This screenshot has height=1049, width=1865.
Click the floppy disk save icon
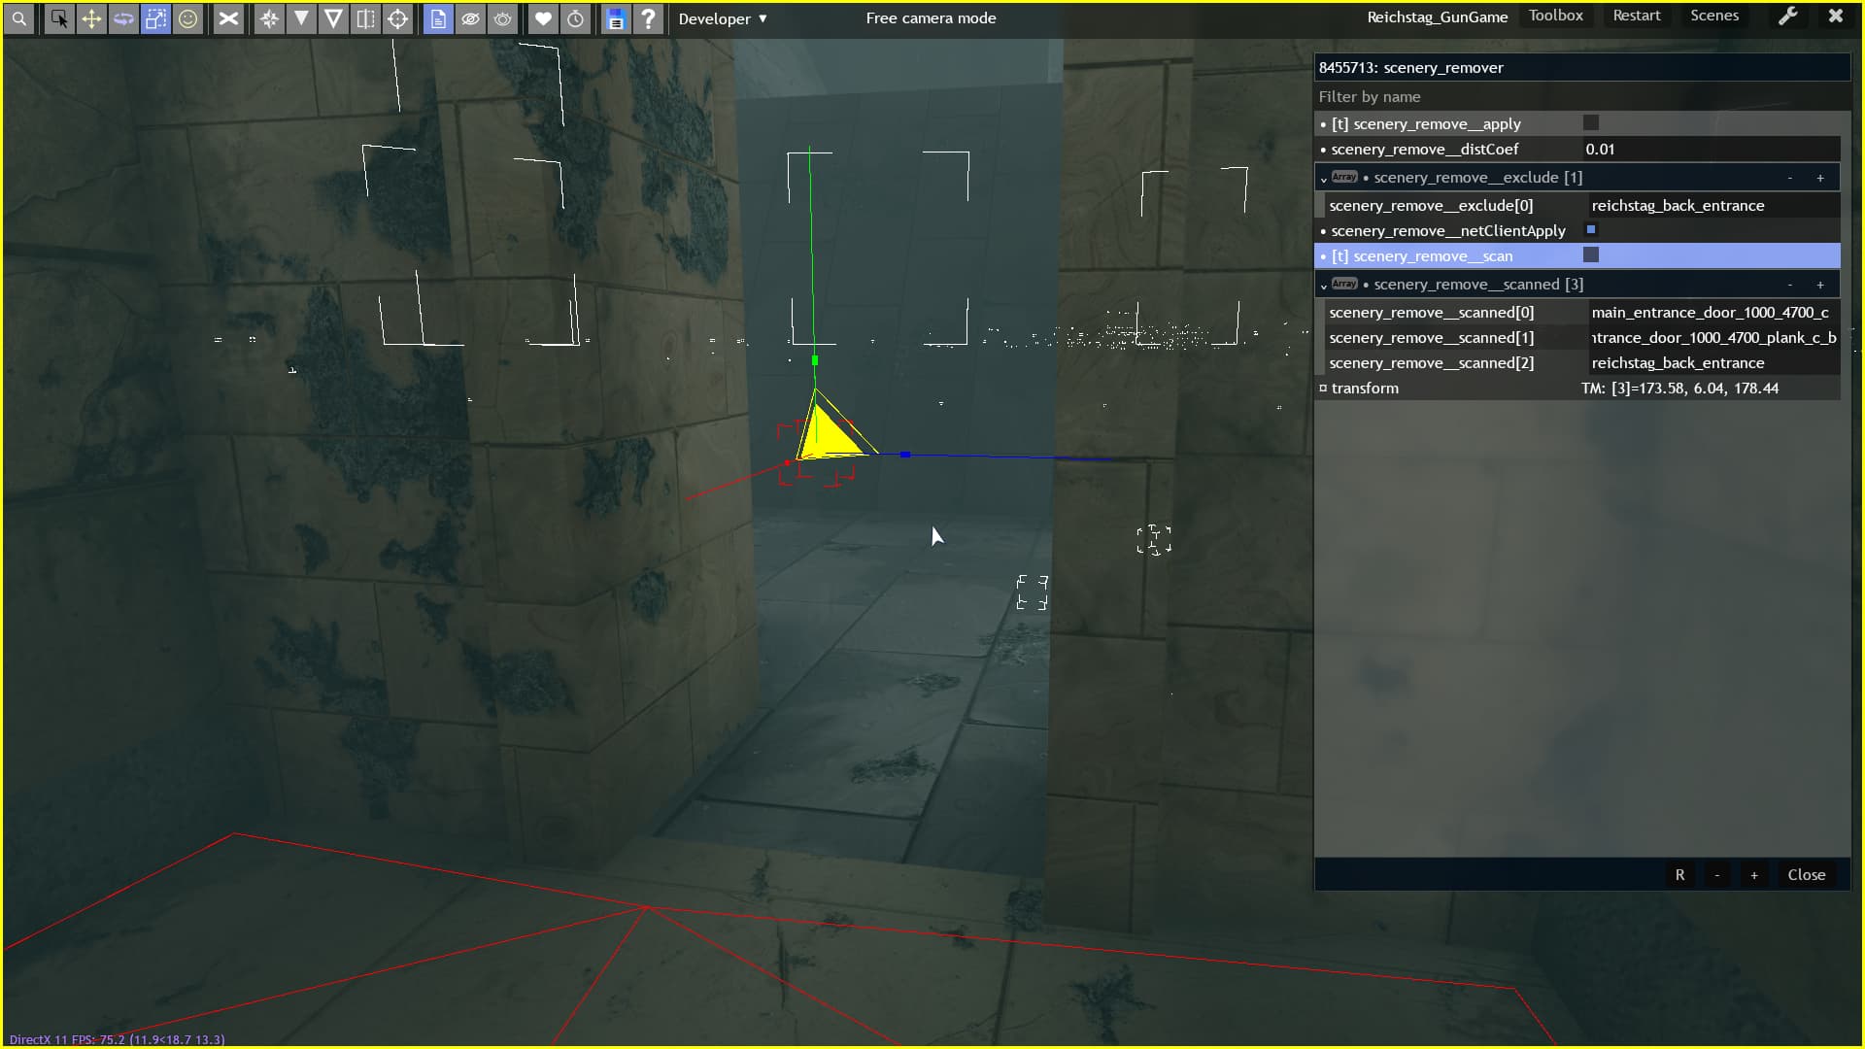coord(616,18)
